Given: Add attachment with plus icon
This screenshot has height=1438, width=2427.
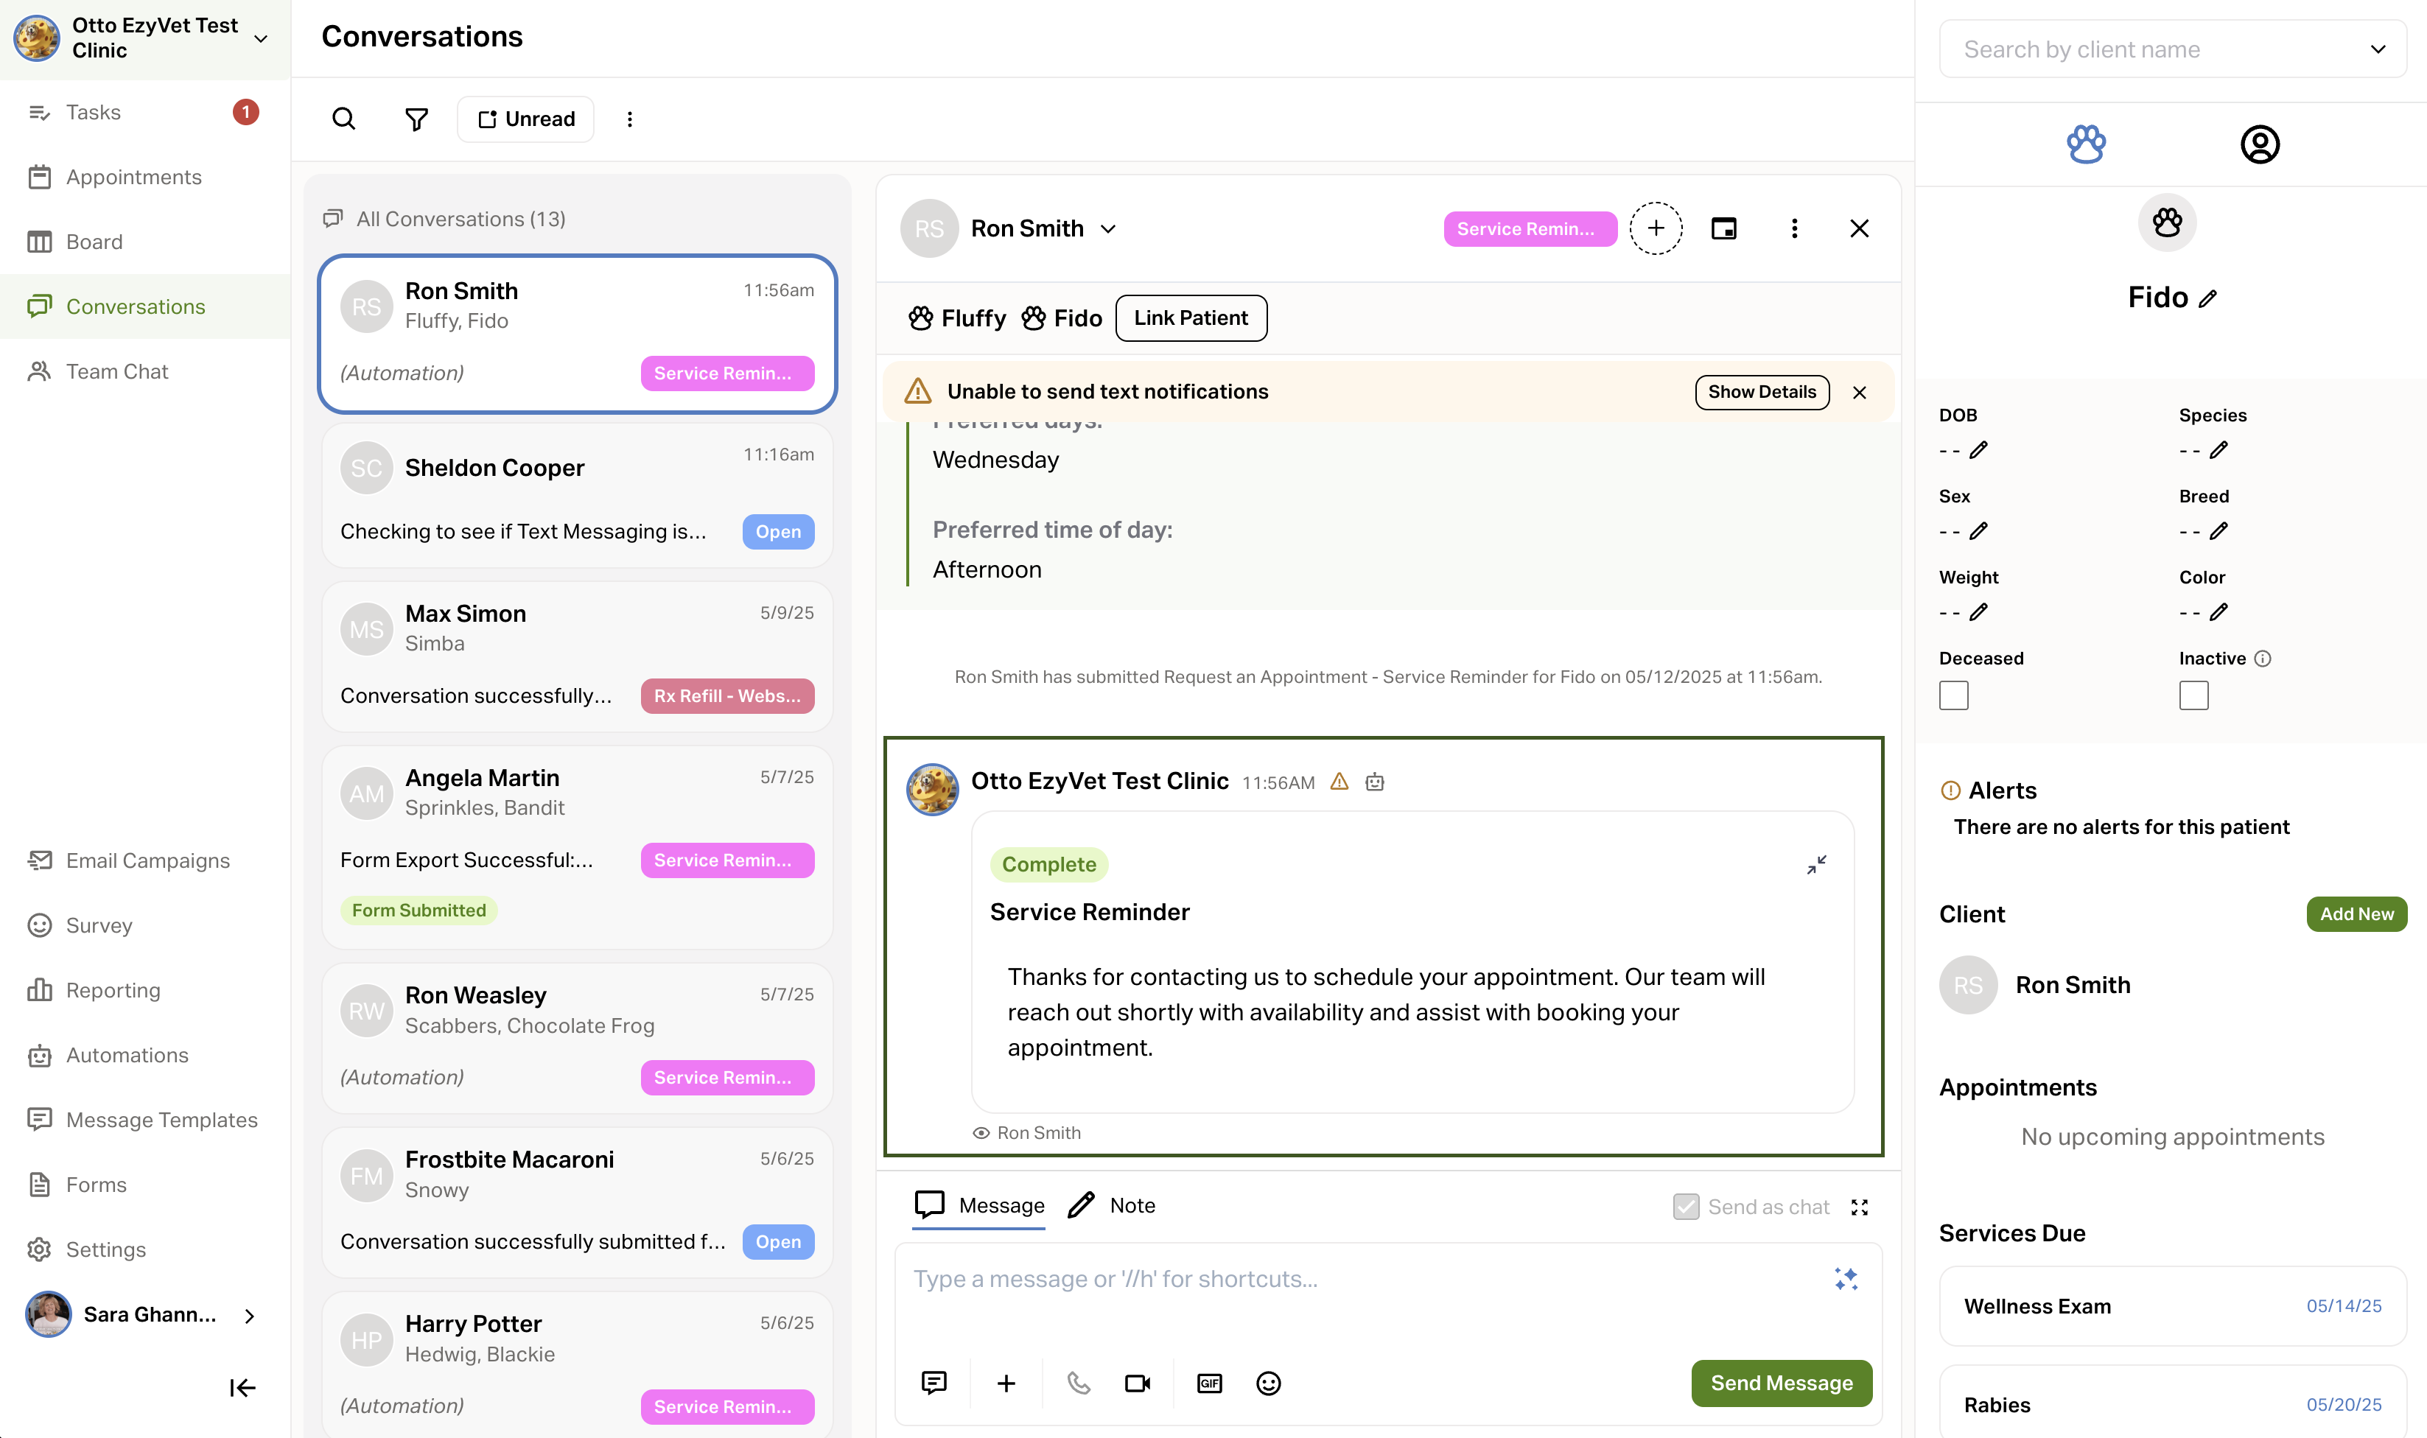Looking at the screenshot, I should pyautogui.click(x=1006, y=1383).
